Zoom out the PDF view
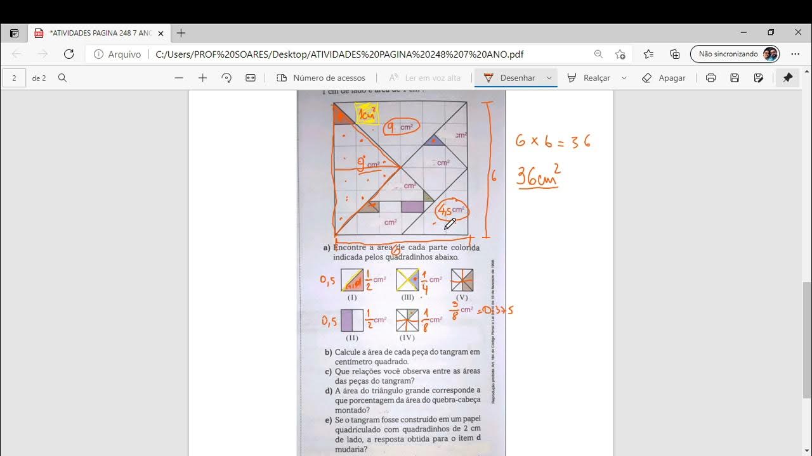This screenshot has height=456, width=812. pos(179,78)
